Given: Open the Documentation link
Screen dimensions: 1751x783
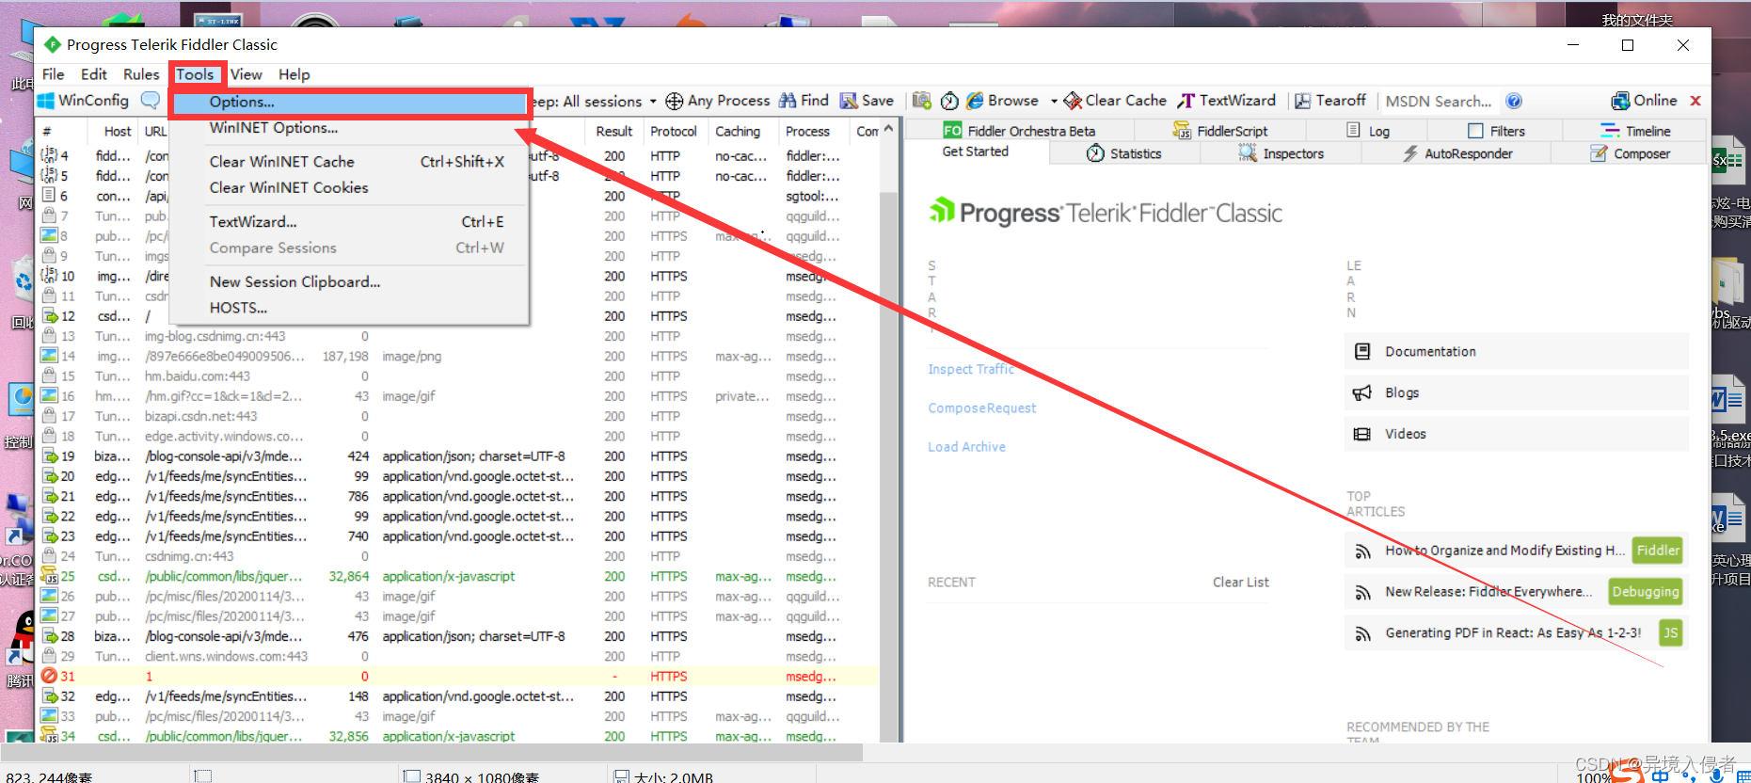Looking at the screenshot, I should pos(1516,351).
